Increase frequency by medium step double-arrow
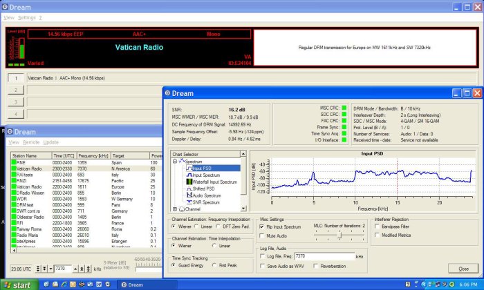 point(82,269)
